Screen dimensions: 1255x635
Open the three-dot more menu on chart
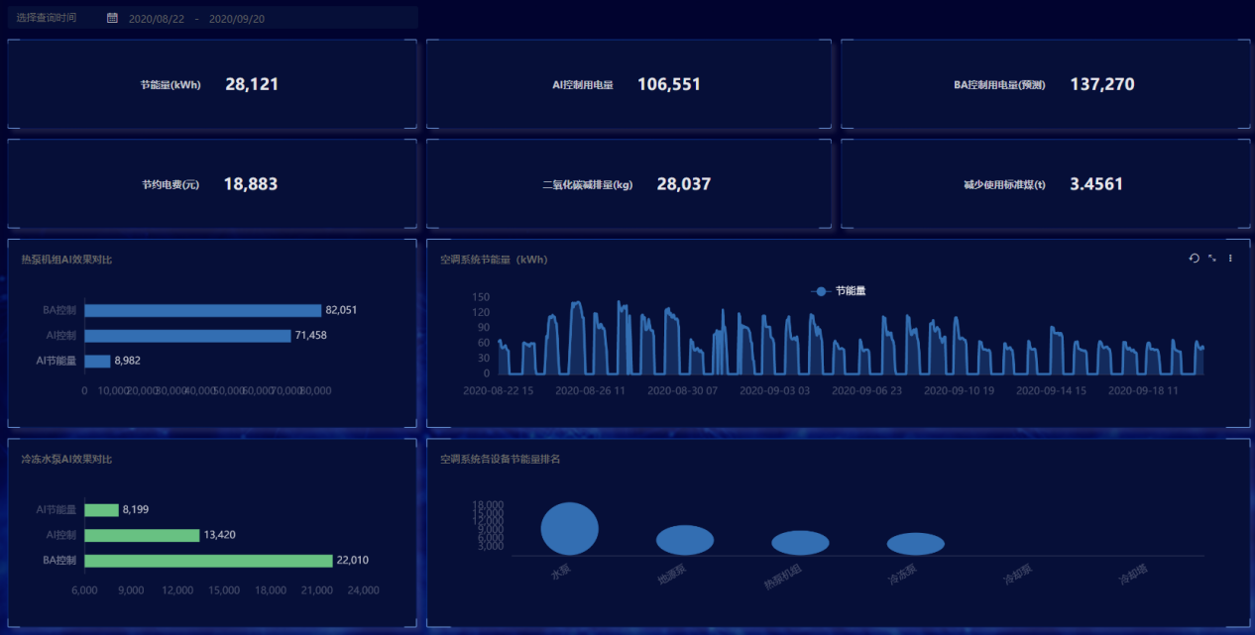1230,259
